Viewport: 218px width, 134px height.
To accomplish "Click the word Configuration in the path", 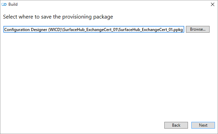I will tap(17, 30).
